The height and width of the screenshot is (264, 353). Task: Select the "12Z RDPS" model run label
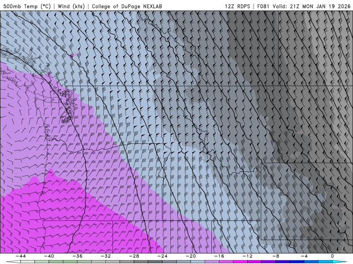tap(237, 6)
